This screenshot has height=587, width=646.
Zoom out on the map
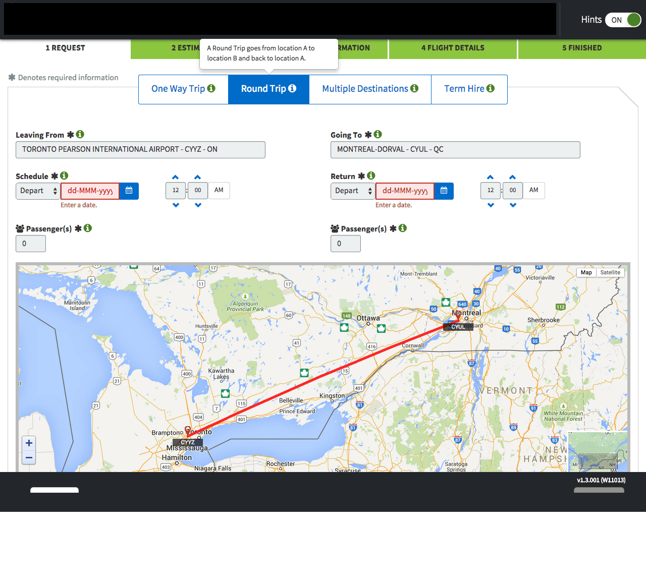[29, 457]
